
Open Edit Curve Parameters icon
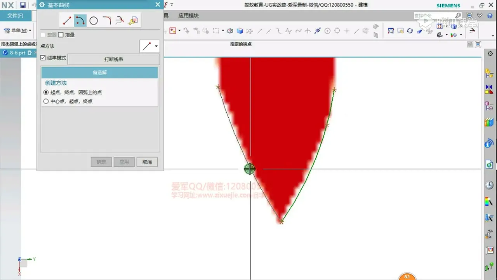click(x=133, y=21)
